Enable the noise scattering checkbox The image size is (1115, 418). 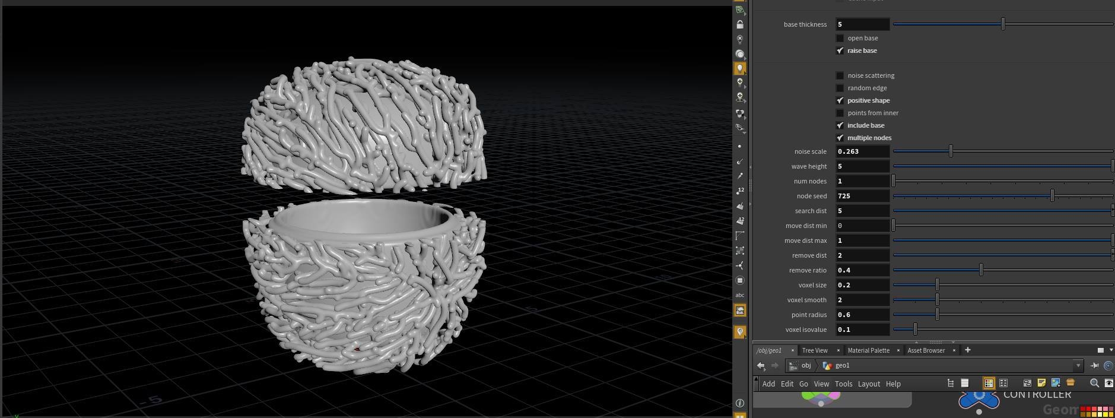coord(840,75)
